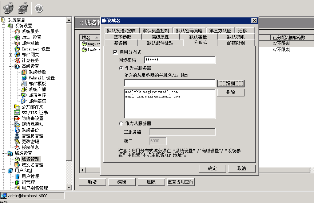Open Webmail 设置 node
This screenshot has height=203, width=314.
(x=41, y=78)
